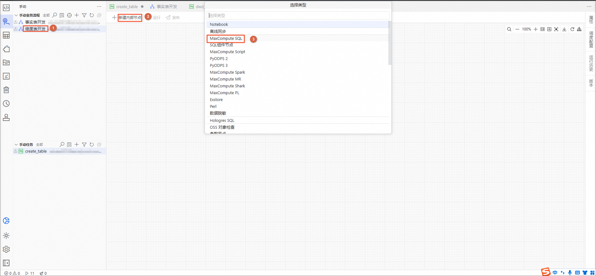Choose Hologres SQL from type list
Viewport: 596px width, 276px height.
coord(222,120)
